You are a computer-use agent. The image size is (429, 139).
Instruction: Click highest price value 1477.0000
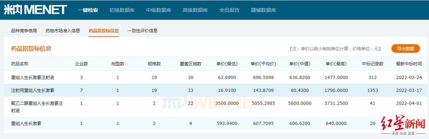336,78
